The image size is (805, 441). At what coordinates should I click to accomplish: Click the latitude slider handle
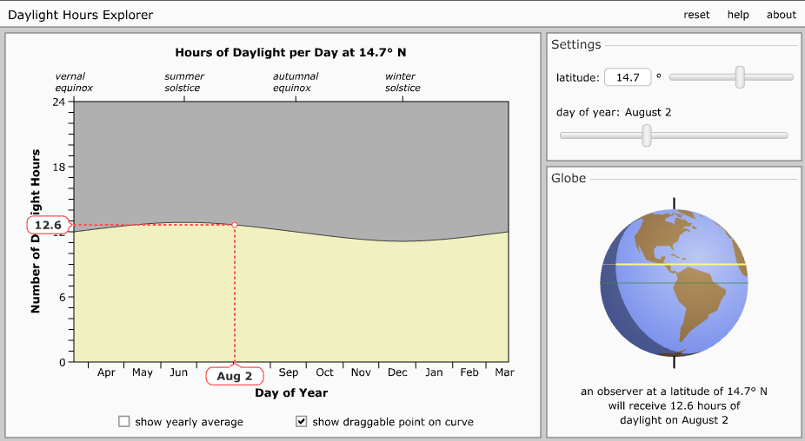pos(740,77)
